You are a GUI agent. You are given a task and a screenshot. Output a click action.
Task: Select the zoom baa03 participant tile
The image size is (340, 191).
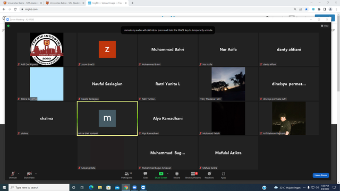(x=107, y=49)
